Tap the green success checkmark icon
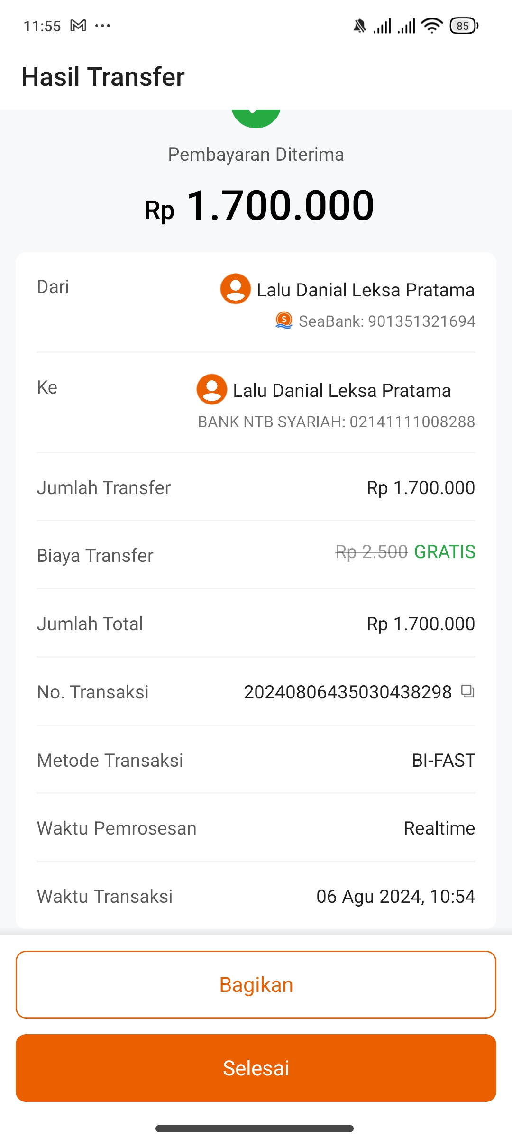This screenshot has height=1138, width=512. coord(256,118)
